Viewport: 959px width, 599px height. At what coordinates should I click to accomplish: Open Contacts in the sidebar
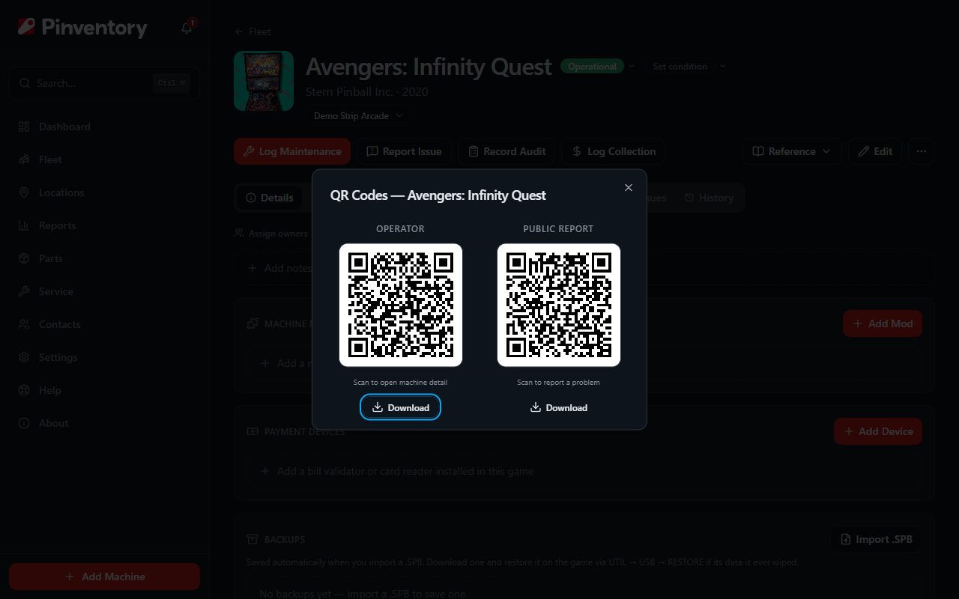point(104,324)
